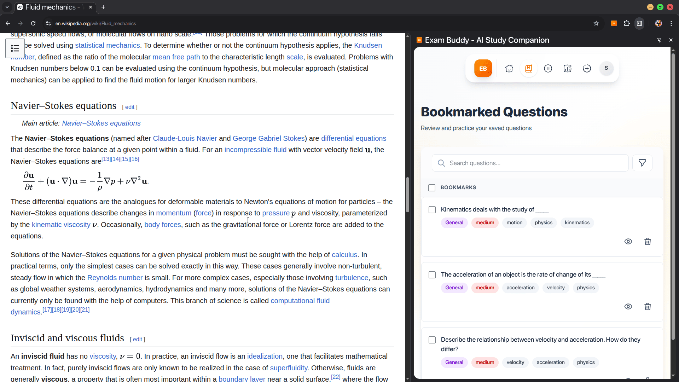This screenshot has height=382, width=679.
Task: Open the S user profile avatar
Action: pyautogui.click(x=606, y=68)
